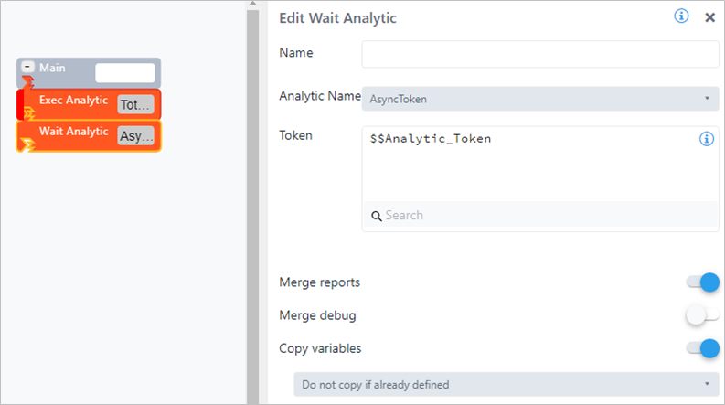Collapse the Main block with minus icon
The width and height of the screenshot is (725, 405).
[x=28, y=69]
